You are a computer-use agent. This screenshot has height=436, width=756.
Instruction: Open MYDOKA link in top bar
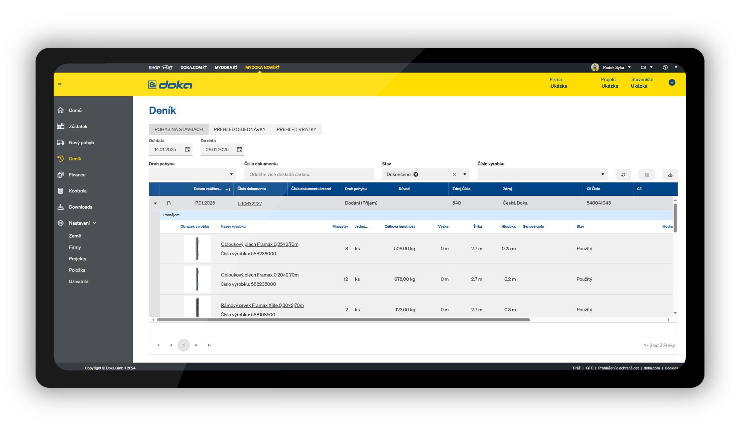coord(226,67)
